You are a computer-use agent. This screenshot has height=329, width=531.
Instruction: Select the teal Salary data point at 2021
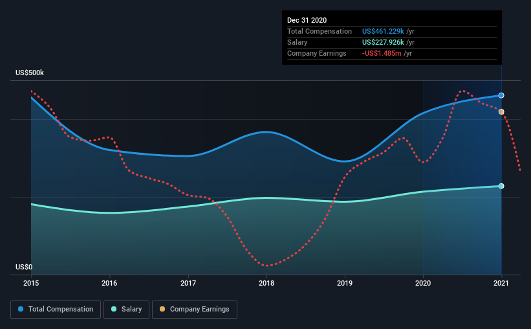click(501, 186)
